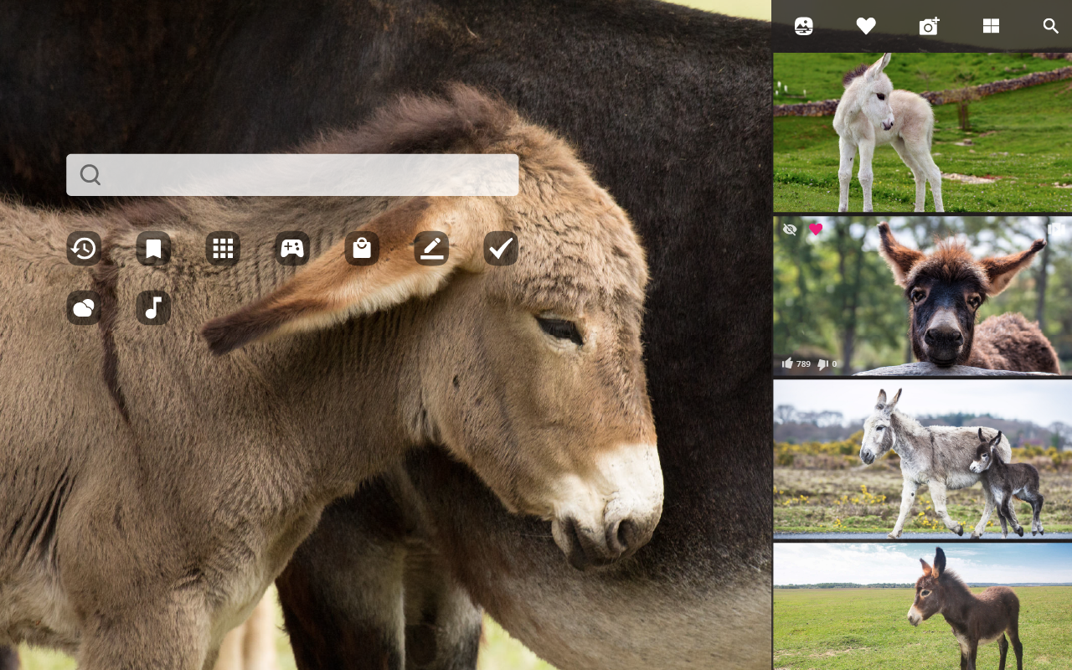Dislike the wallpaper with the thumbs-down icon
The image size is (1072, 670).
(x=822, y=363)
